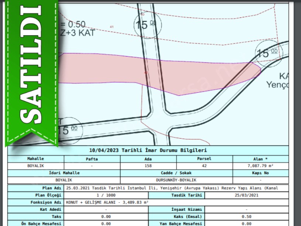Click the Kaks (Emsal) value 0.50
This screenshot has width=301, height=226.
247,216
